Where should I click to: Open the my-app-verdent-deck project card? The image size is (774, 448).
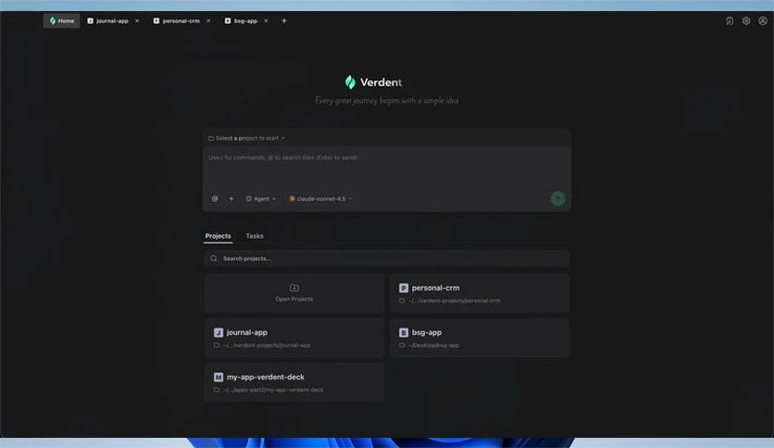294,382
